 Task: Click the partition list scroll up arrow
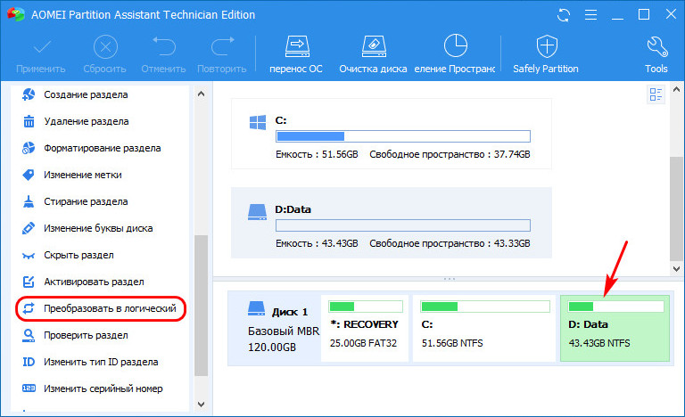pyautogui.click(x=677, y=89)
